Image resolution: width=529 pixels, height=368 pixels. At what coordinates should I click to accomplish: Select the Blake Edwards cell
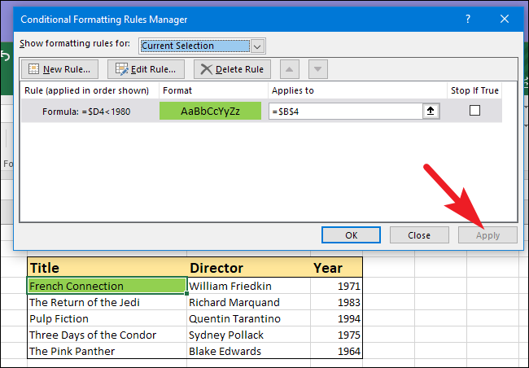click(x=249, y=351)
